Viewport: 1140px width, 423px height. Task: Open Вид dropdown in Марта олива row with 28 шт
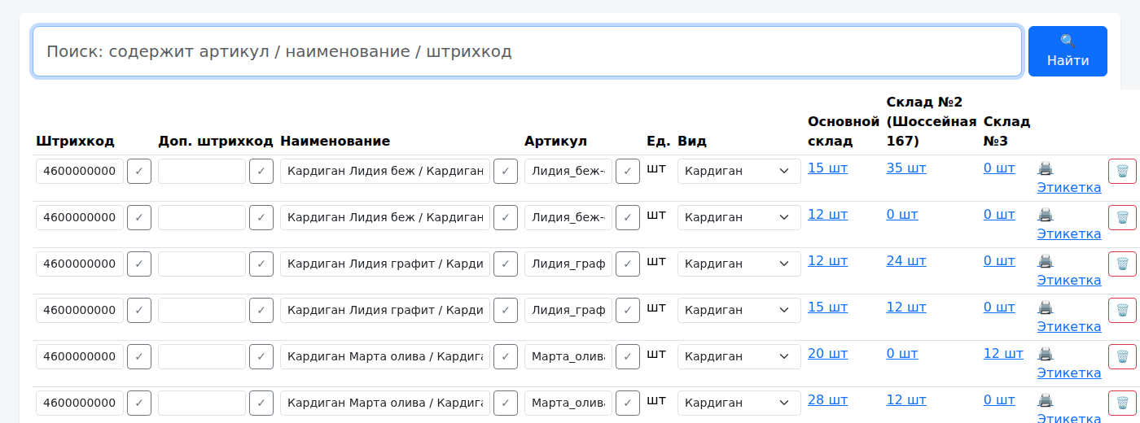739,403
